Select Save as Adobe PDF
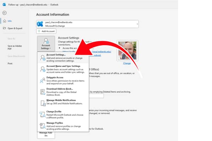This screenshot has width=212, height=141. [x=14, y=47]
